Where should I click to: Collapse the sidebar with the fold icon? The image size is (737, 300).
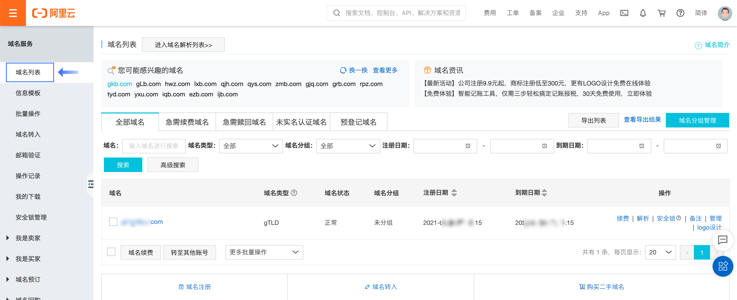(91, 184)
